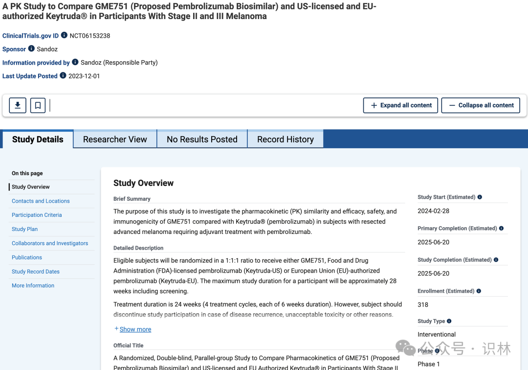
Task: Click the bookmark save icon
Action: point(38,106)
